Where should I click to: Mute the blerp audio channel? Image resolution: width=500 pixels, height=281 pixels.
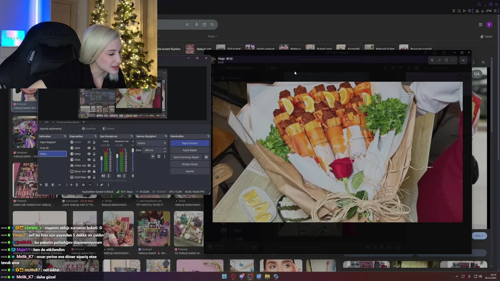click(x=103, y=176)
